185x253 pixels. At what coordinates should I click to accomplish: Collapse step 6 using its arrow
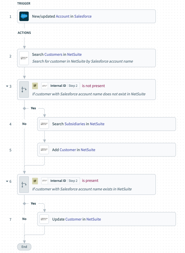point(7,181)
